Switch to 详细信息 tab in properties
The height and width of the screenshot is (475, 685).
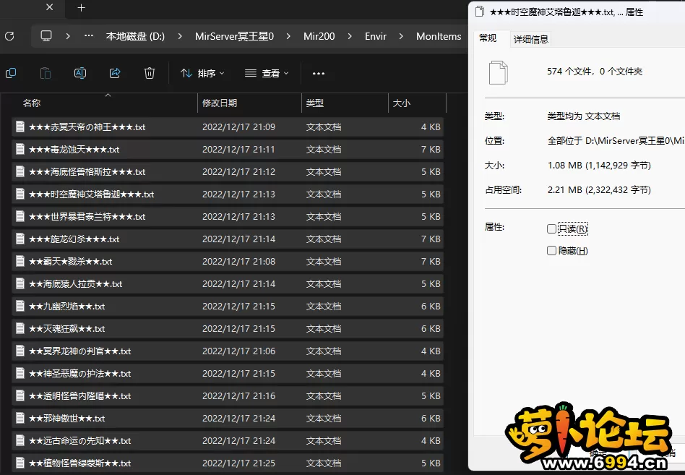[x=531, y=39]
